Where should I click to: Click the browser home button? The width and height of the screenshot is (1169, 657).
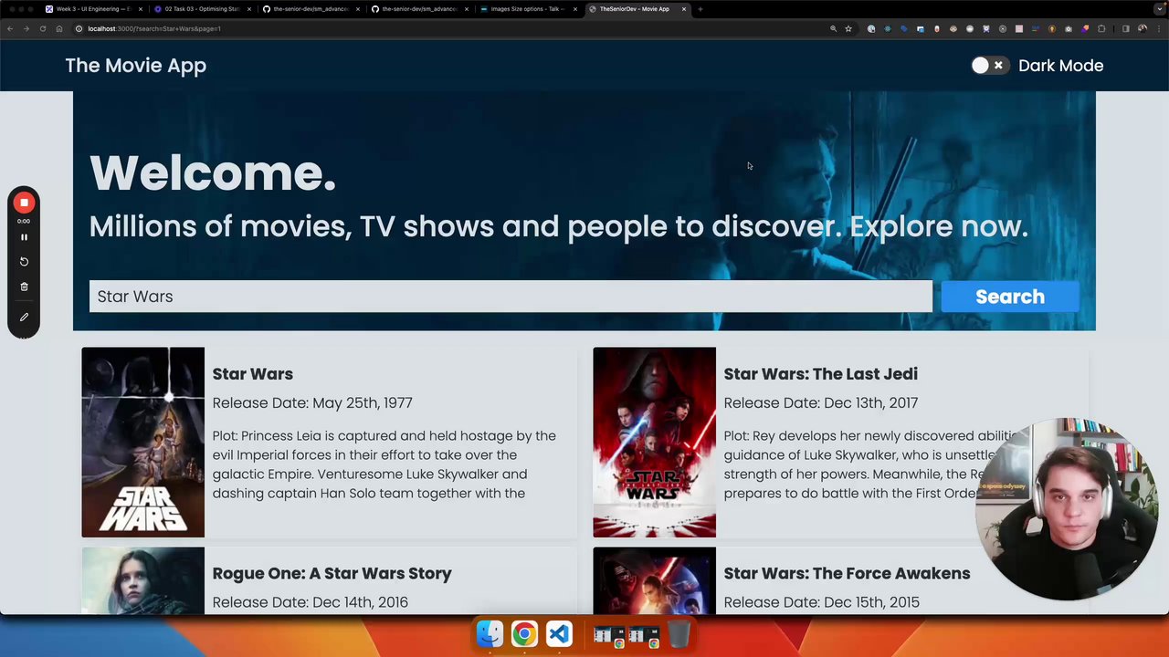point(59,28)
